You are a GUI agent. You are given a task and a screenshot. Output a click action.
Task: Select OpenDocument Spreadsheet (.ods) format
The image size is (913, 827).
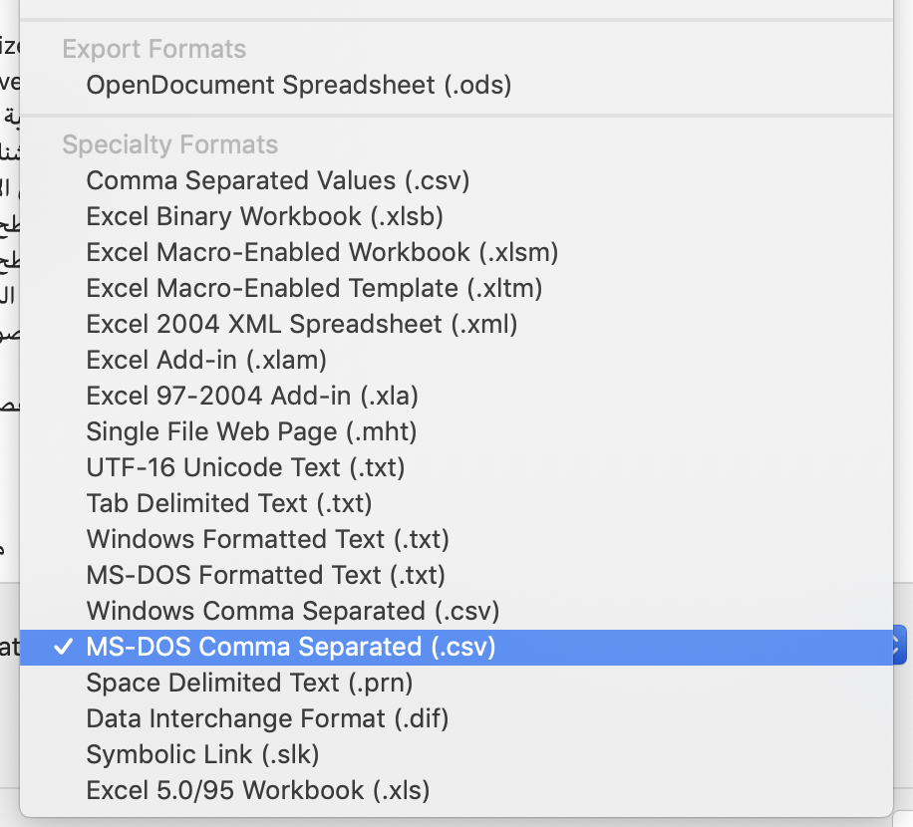coord(299,85)
